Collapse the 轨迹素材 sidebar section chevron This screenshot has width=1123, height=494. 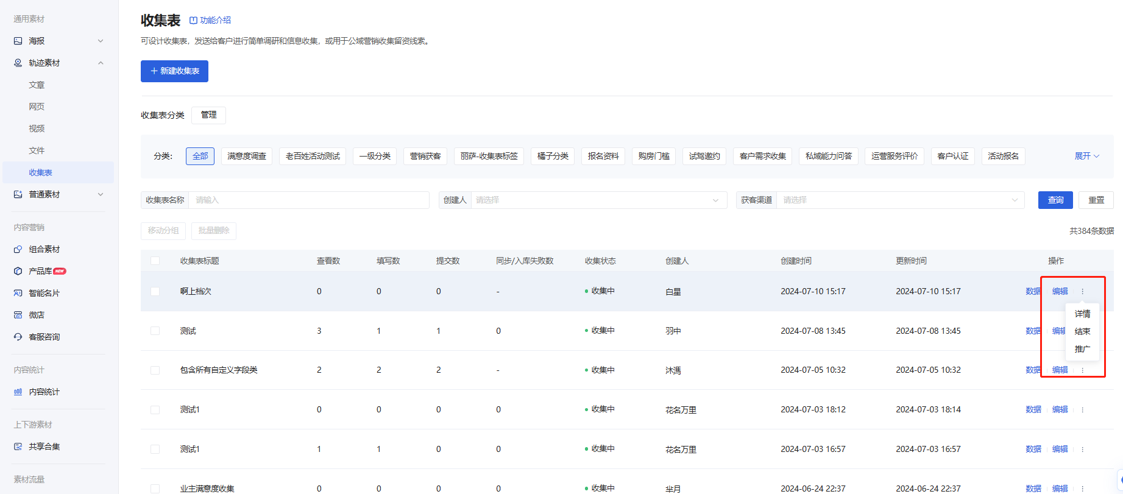click(101, 63)
